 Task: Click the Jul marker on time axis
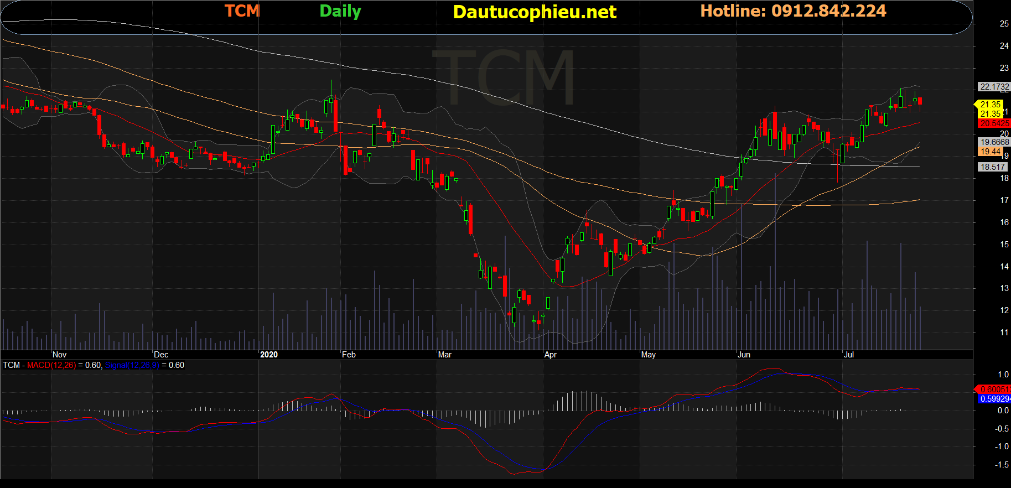[848, 355]
